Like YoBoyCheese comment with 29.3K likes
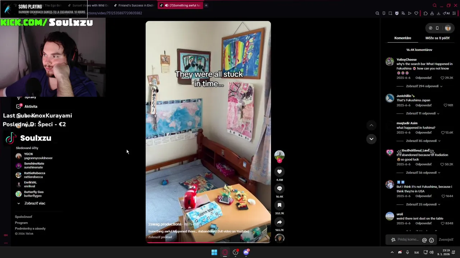Screen dimensions: 460x258 coord(442,78)
